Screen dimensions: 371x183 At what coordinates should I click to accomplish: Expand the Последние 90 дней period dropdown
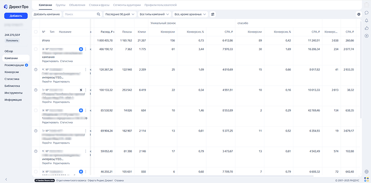(x=120, y=14)
